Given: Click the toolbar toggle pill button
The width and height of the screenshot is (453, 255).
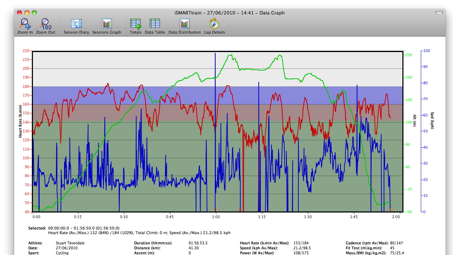Looking at the screenshot, I should pos(439,13).
